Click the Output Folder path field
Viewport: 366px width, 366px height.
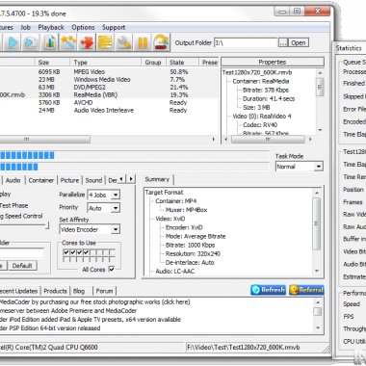coord(246,42)
